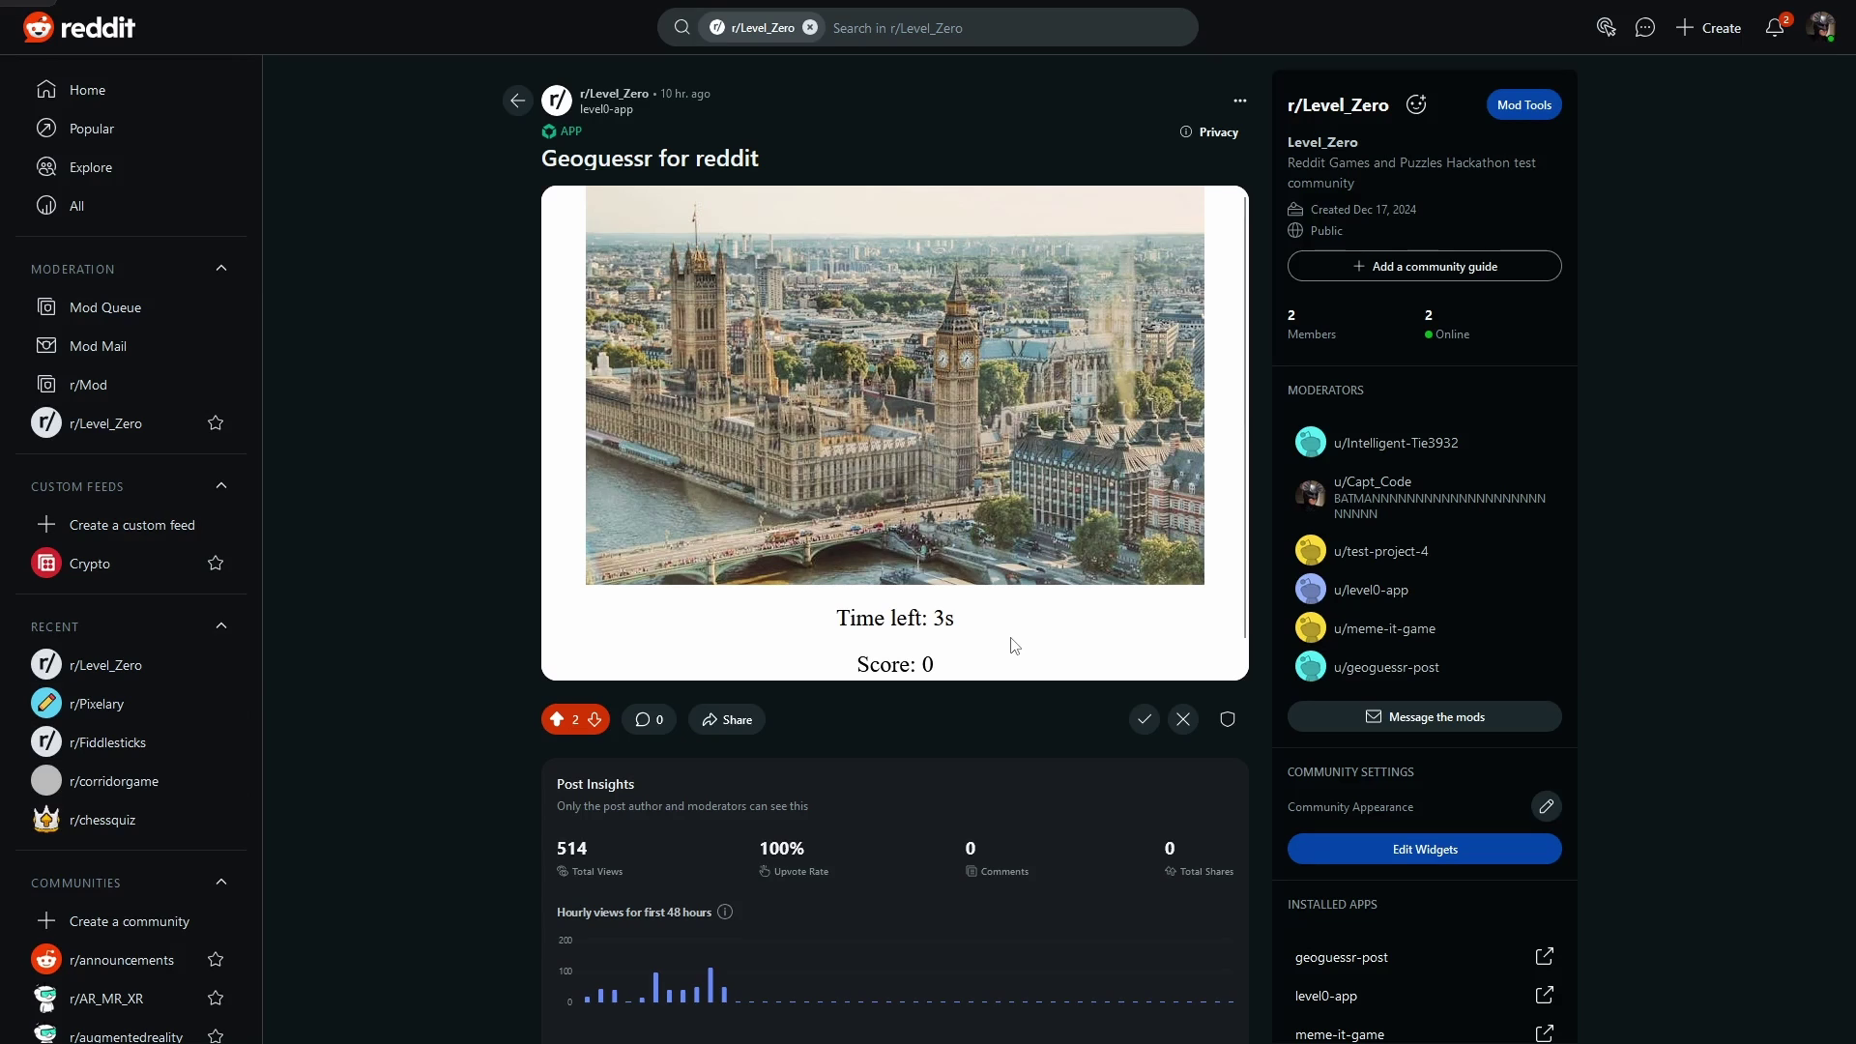Open the post overflow three-dot menu
Viewport: 1856px width, 1044px height.
(x=1240, y=101)
